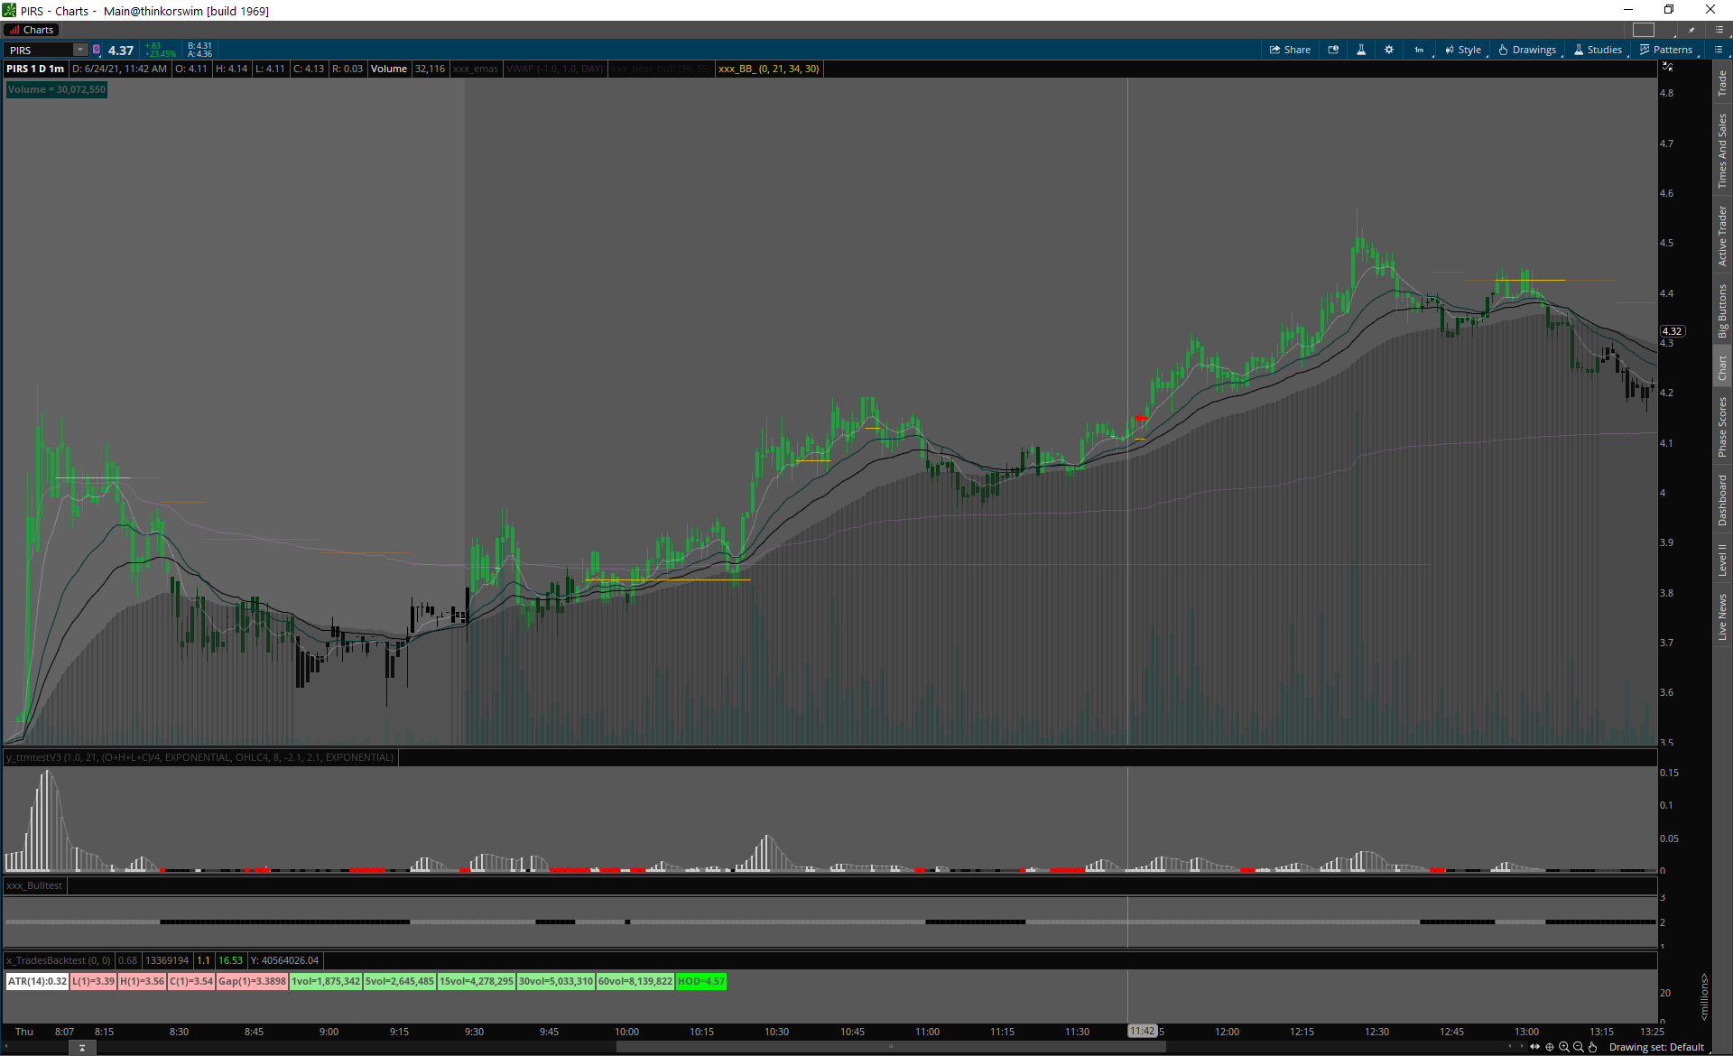This screenshot has width=1733, height=1056.
Task: Open the 1m timeframe dropdown
Action: pyautogui.click(x=1420, y=50)
